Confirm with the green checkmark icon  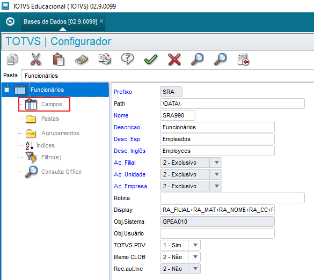(151, 60)
